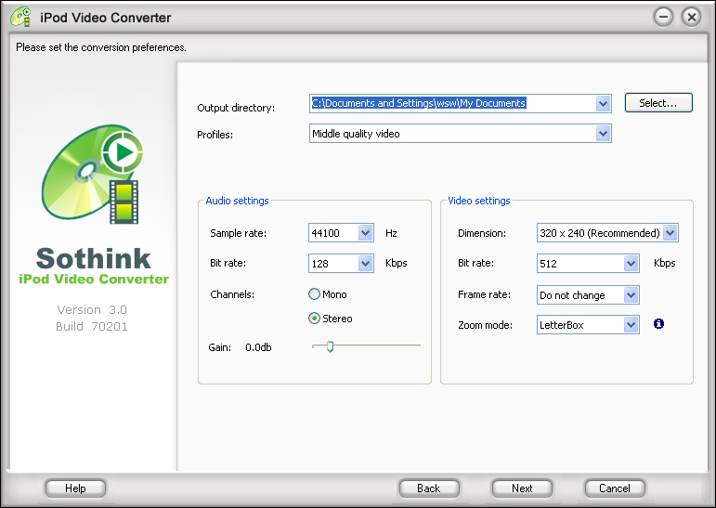Viewport: 716px width, 508px height.
Task: Click the Cancel button
Action: [615, 488]
